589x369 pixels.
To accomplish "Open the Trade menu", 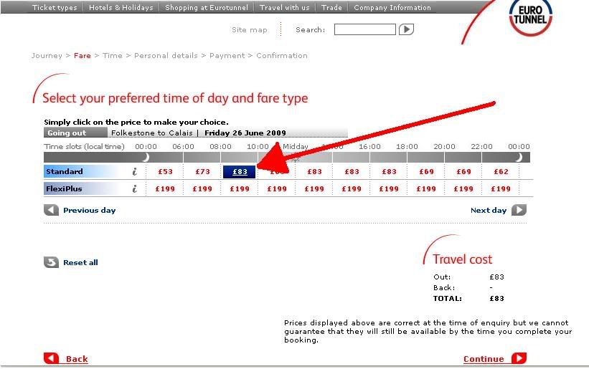I will pos(331,7).
